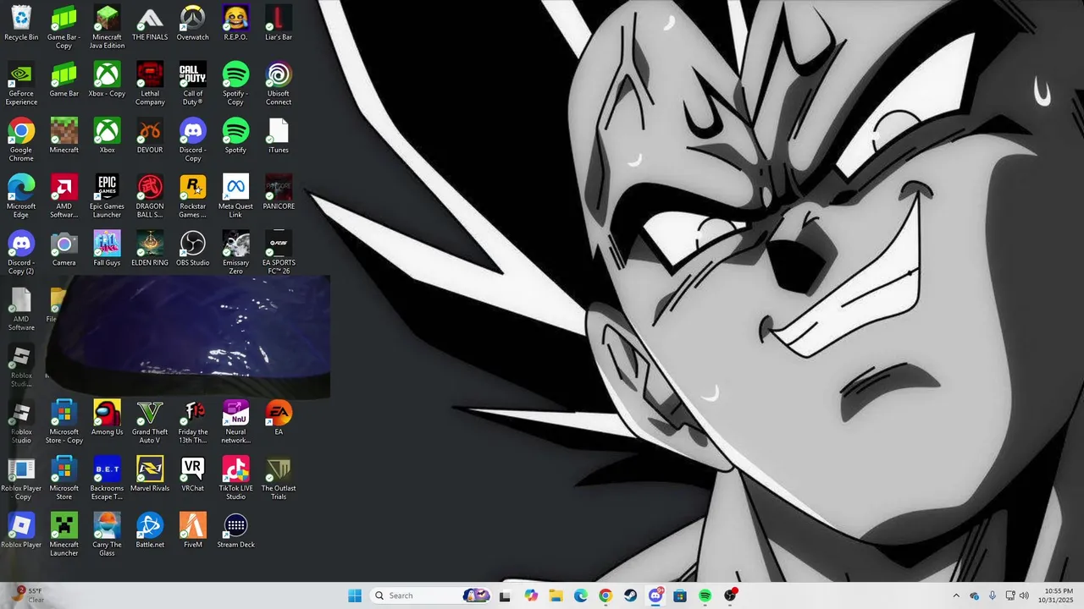Open ELDEN RING game shortcut

click(x=150, y=250)
